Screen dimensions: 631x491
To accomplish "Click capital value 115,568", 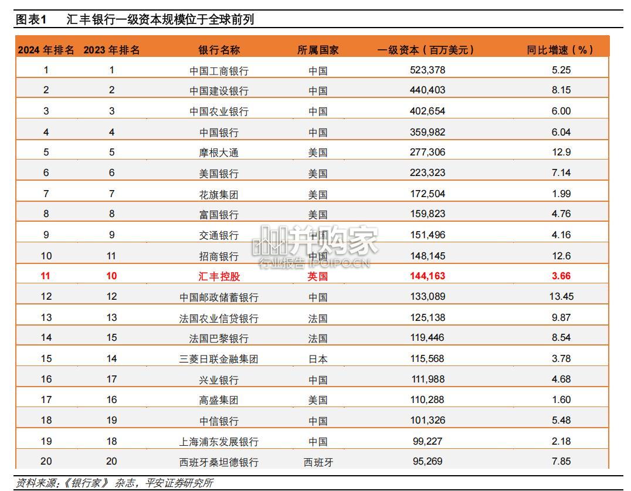I will [x=428, y=358].
